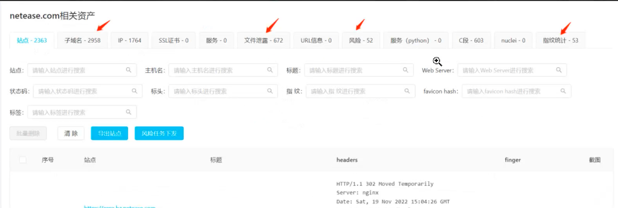
Task: Click the 导出站点 button
Action: pyautogui.click(x=110, y=133)
